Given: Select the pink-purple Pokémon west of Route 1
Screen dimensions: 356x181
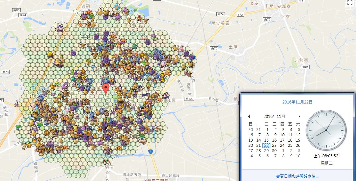Looking at the screenshot, I should click(x=60, y=28).
